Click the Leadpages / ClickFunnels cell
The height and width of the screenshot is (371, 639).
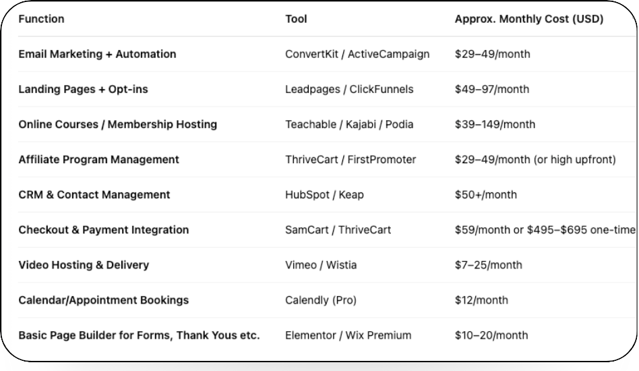[349, 89]
